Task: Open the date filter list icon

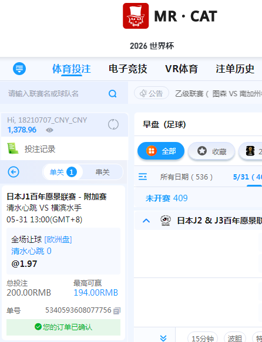Action: click(x=143, y=177)
